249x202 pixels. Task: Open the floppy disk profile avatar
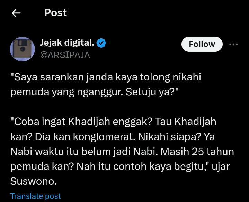(x=23, y=49)
